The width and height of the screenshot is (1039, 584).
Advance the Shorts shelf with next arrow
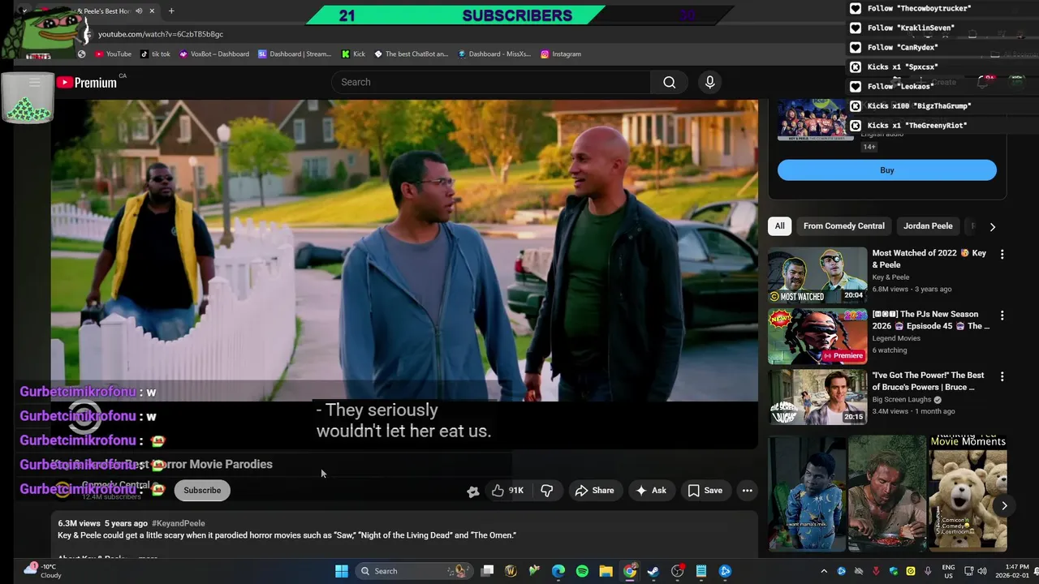(1004, 505)
